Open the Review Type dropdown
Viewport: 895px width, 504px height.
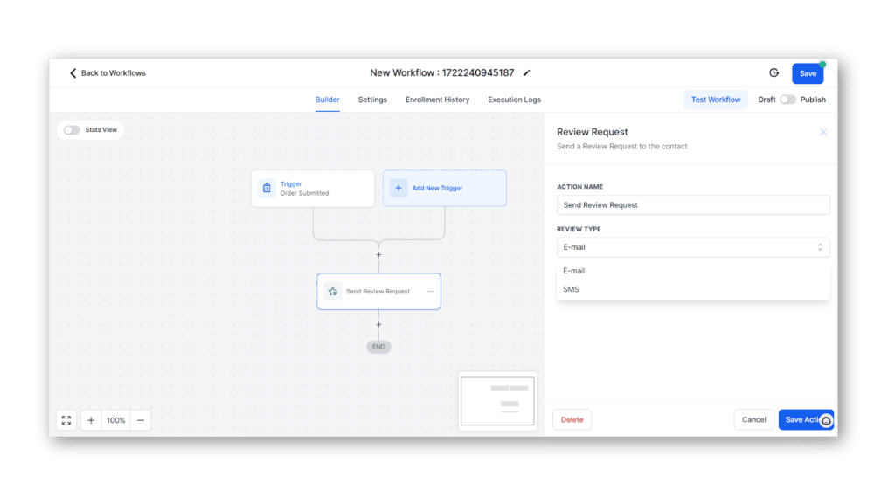click(692, 247)
